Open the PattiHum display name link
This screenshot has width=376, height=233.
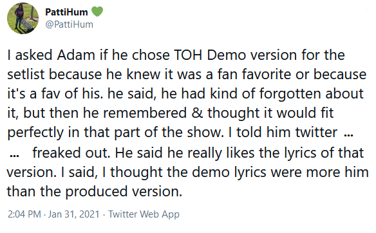[x=66, y=12]
